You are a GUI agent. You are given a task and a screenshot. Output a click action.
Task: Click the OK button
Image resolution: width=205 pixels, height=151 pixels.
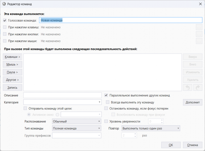pyautogui.click(x=170, y=145)
